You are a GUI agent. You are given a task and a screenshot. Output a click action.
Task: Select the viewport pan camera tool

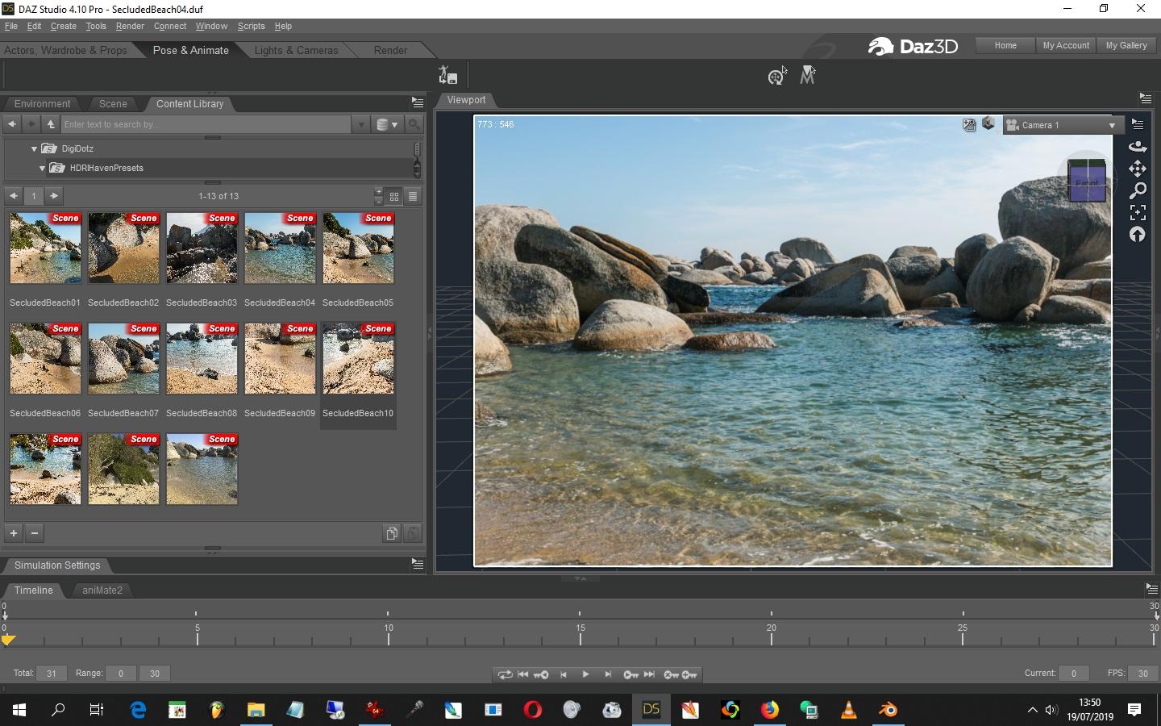coord(1137,169)
